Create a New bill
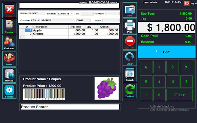This screenshot has height=123, width=197. 130,10
